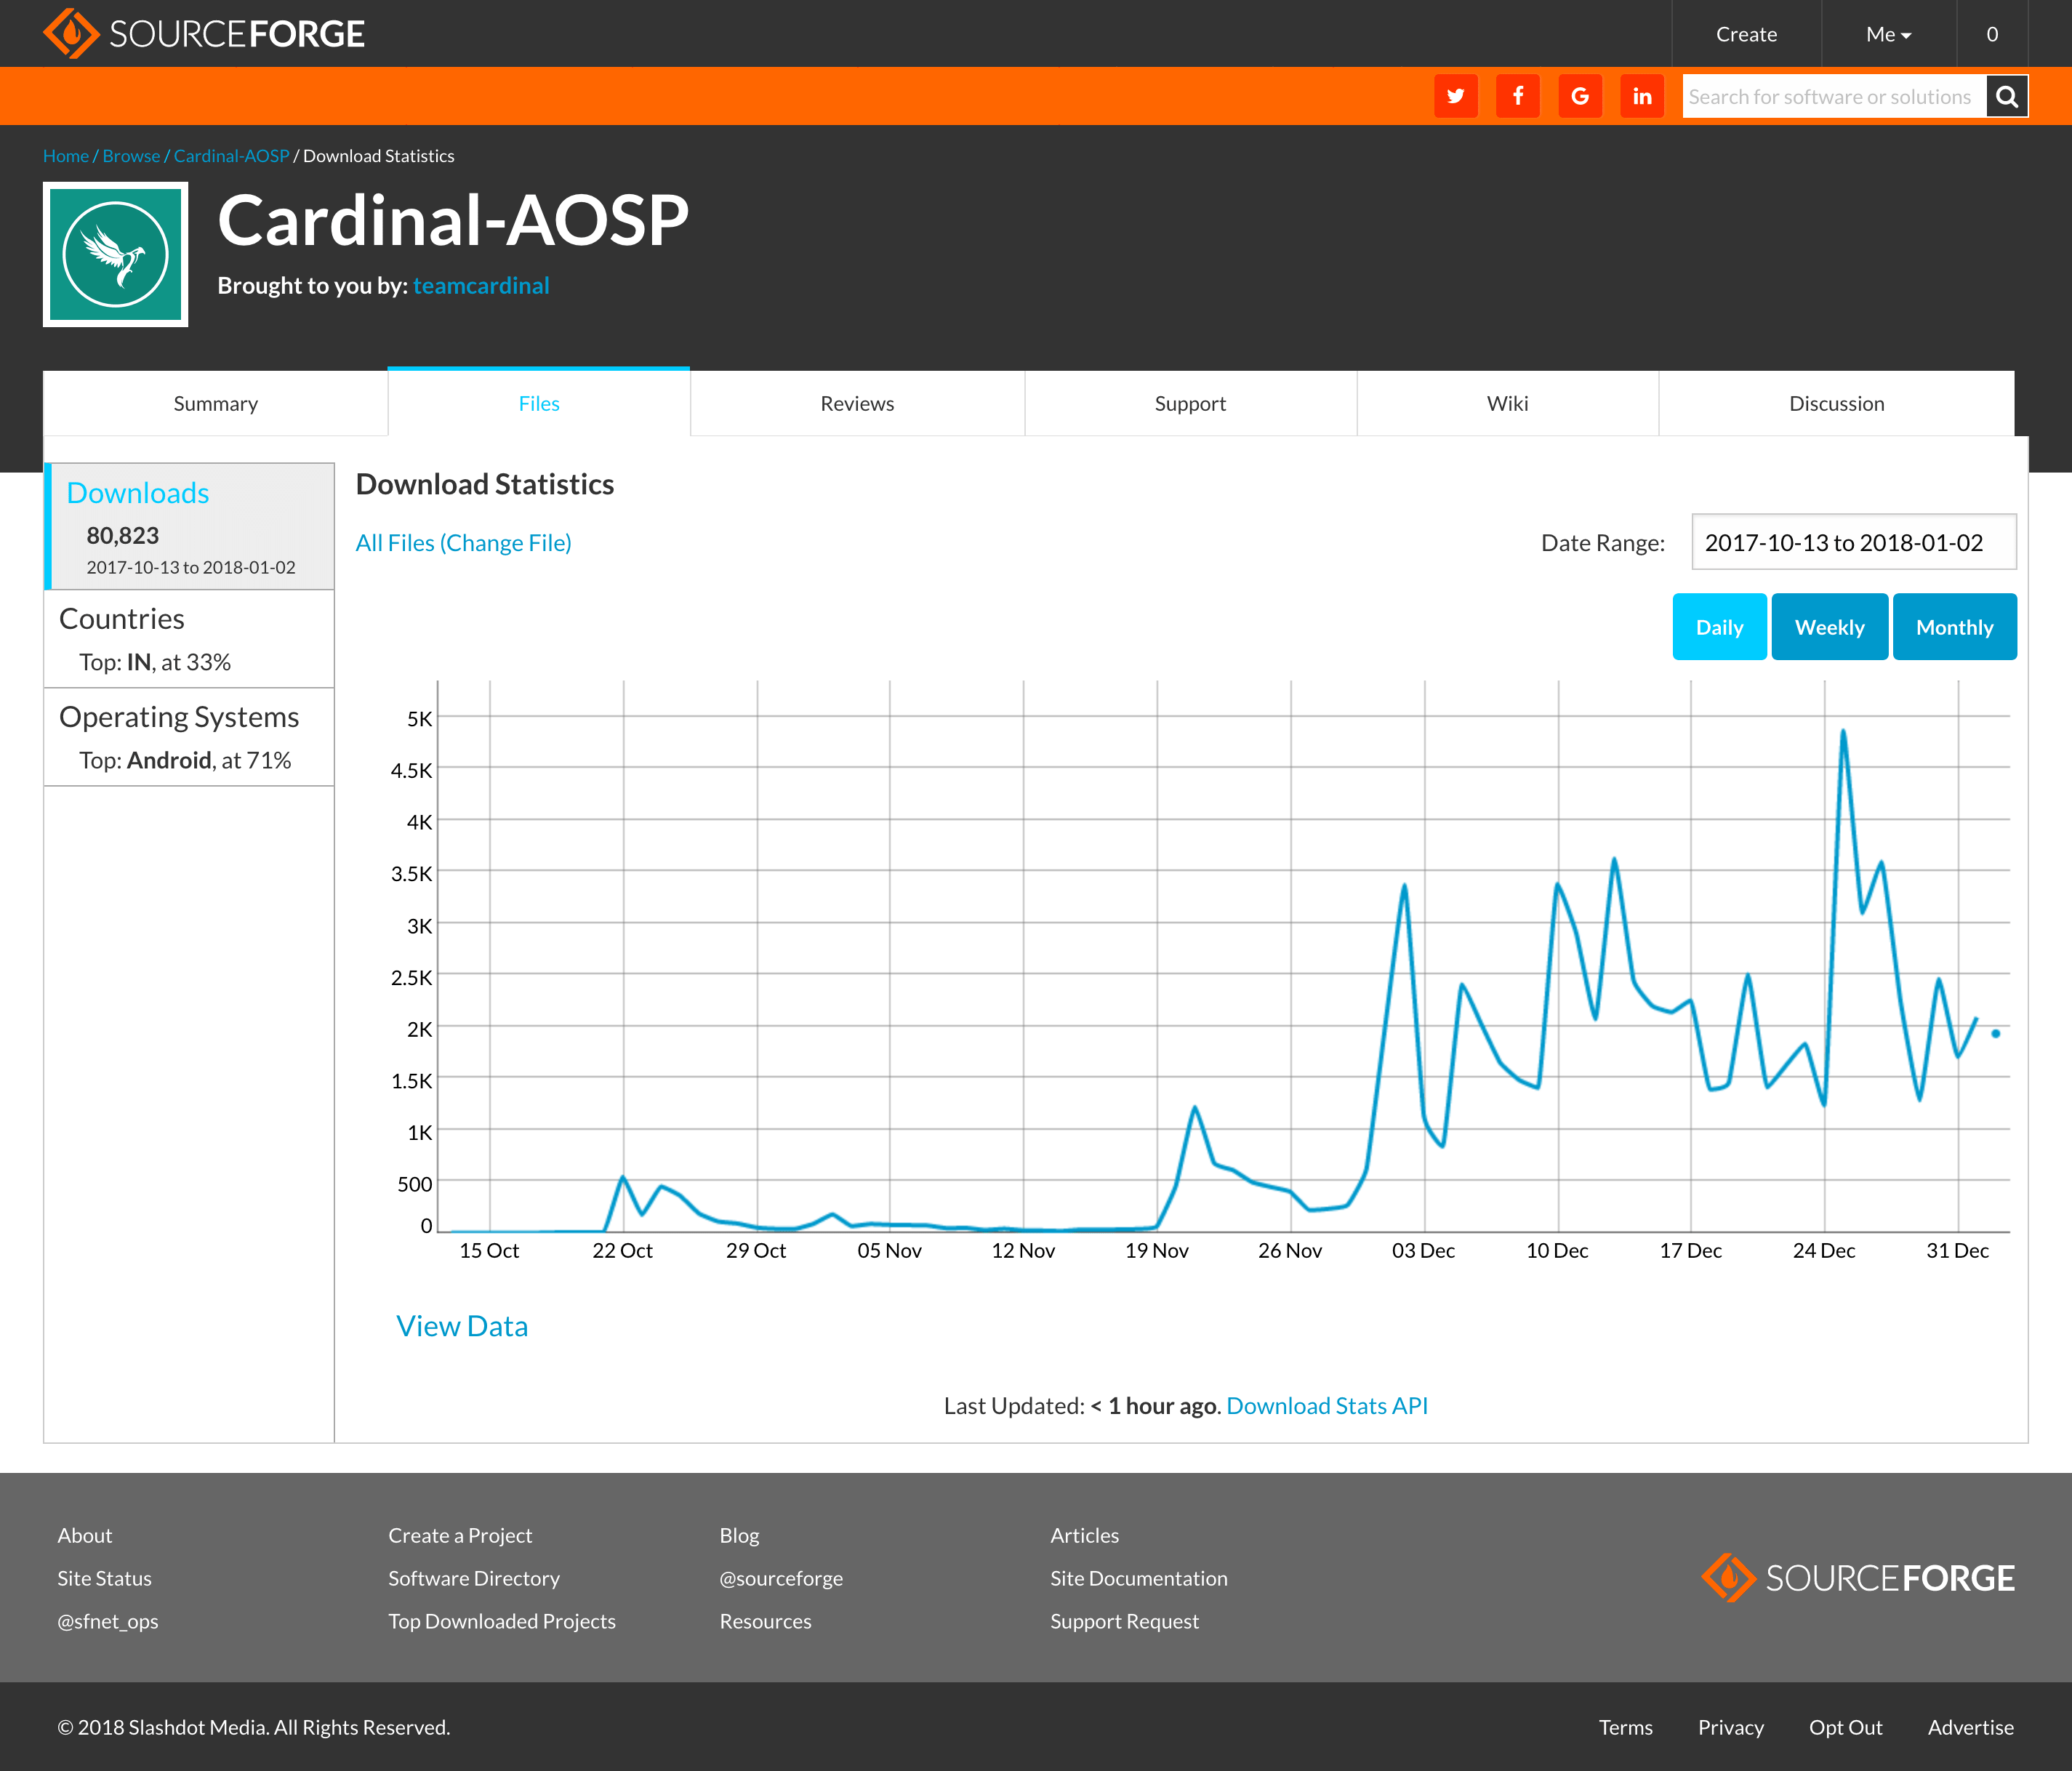Open the Date Range picker field
The image size is (2072, 1771).
tap(1852, 542)
